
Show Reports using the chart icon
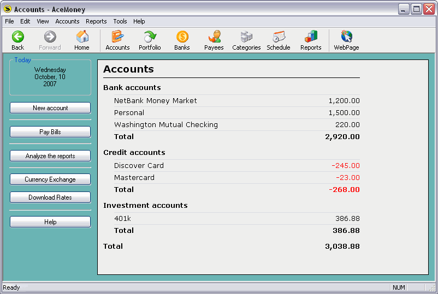pyautogui.click(x=311, y=37)
